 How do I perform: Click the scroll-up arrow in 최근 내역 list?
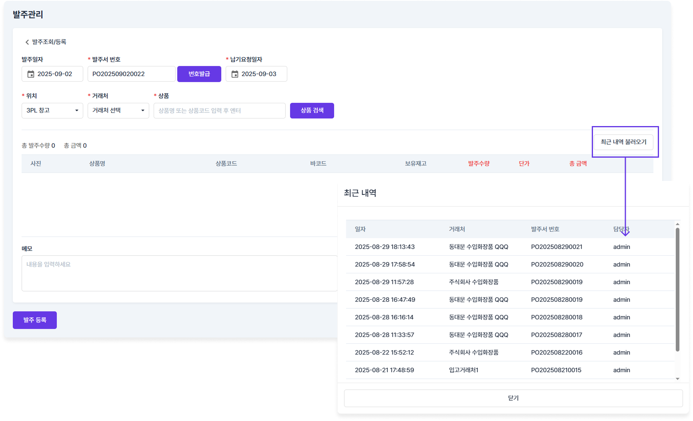point(677,224)
